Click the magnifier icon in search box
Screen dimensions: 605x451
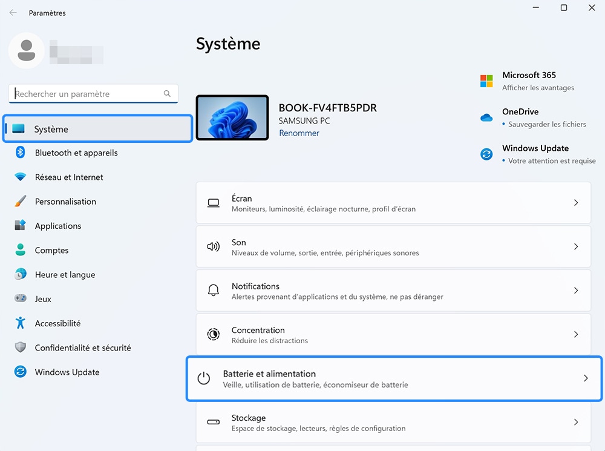(x=167, y=93)
